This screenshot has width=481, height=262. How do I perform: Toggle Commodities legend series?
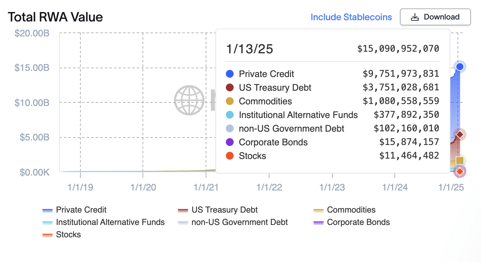345,210
